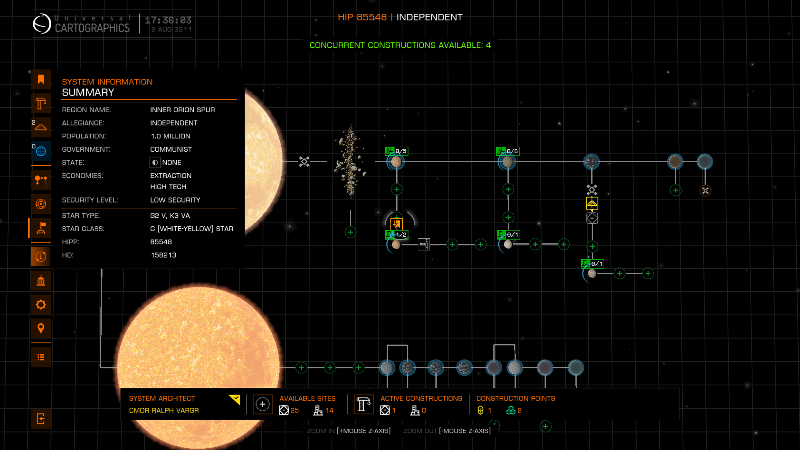Open the system information tab icon

[x=41, y=257]
